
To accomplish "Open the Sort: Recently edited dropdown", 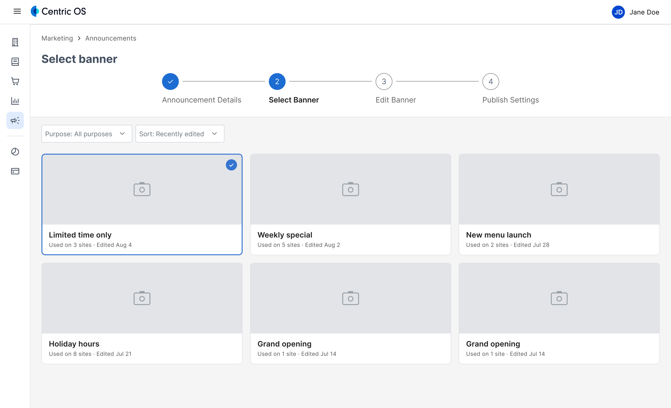I will (x=180, y=134).
